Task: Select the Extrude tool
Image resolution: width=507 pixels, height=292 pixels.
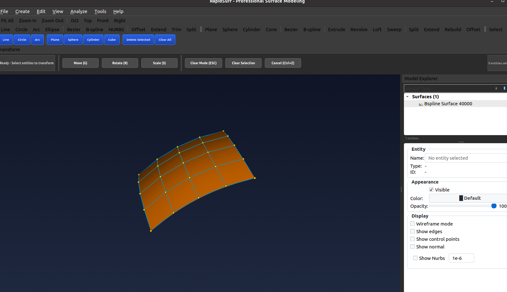Action: [336, 30]
